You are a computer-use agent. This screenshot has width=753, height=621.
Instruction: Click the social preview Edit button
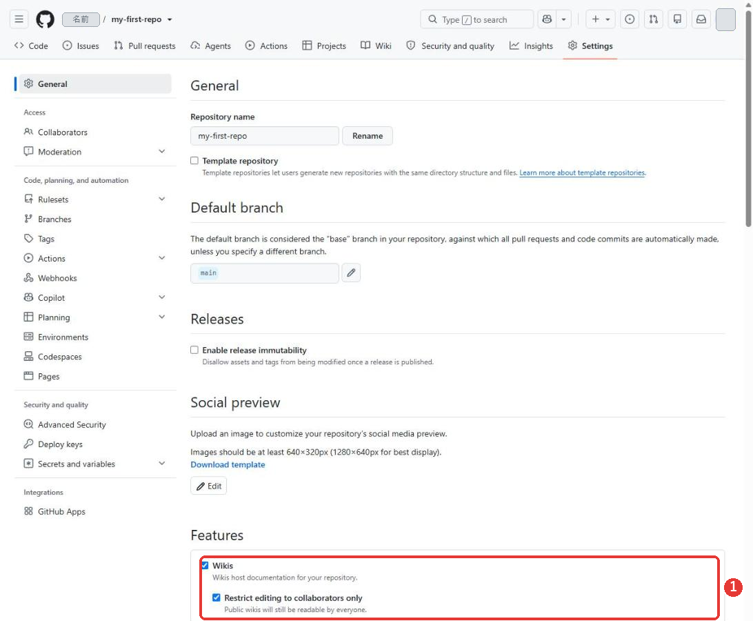coord(208,486)
